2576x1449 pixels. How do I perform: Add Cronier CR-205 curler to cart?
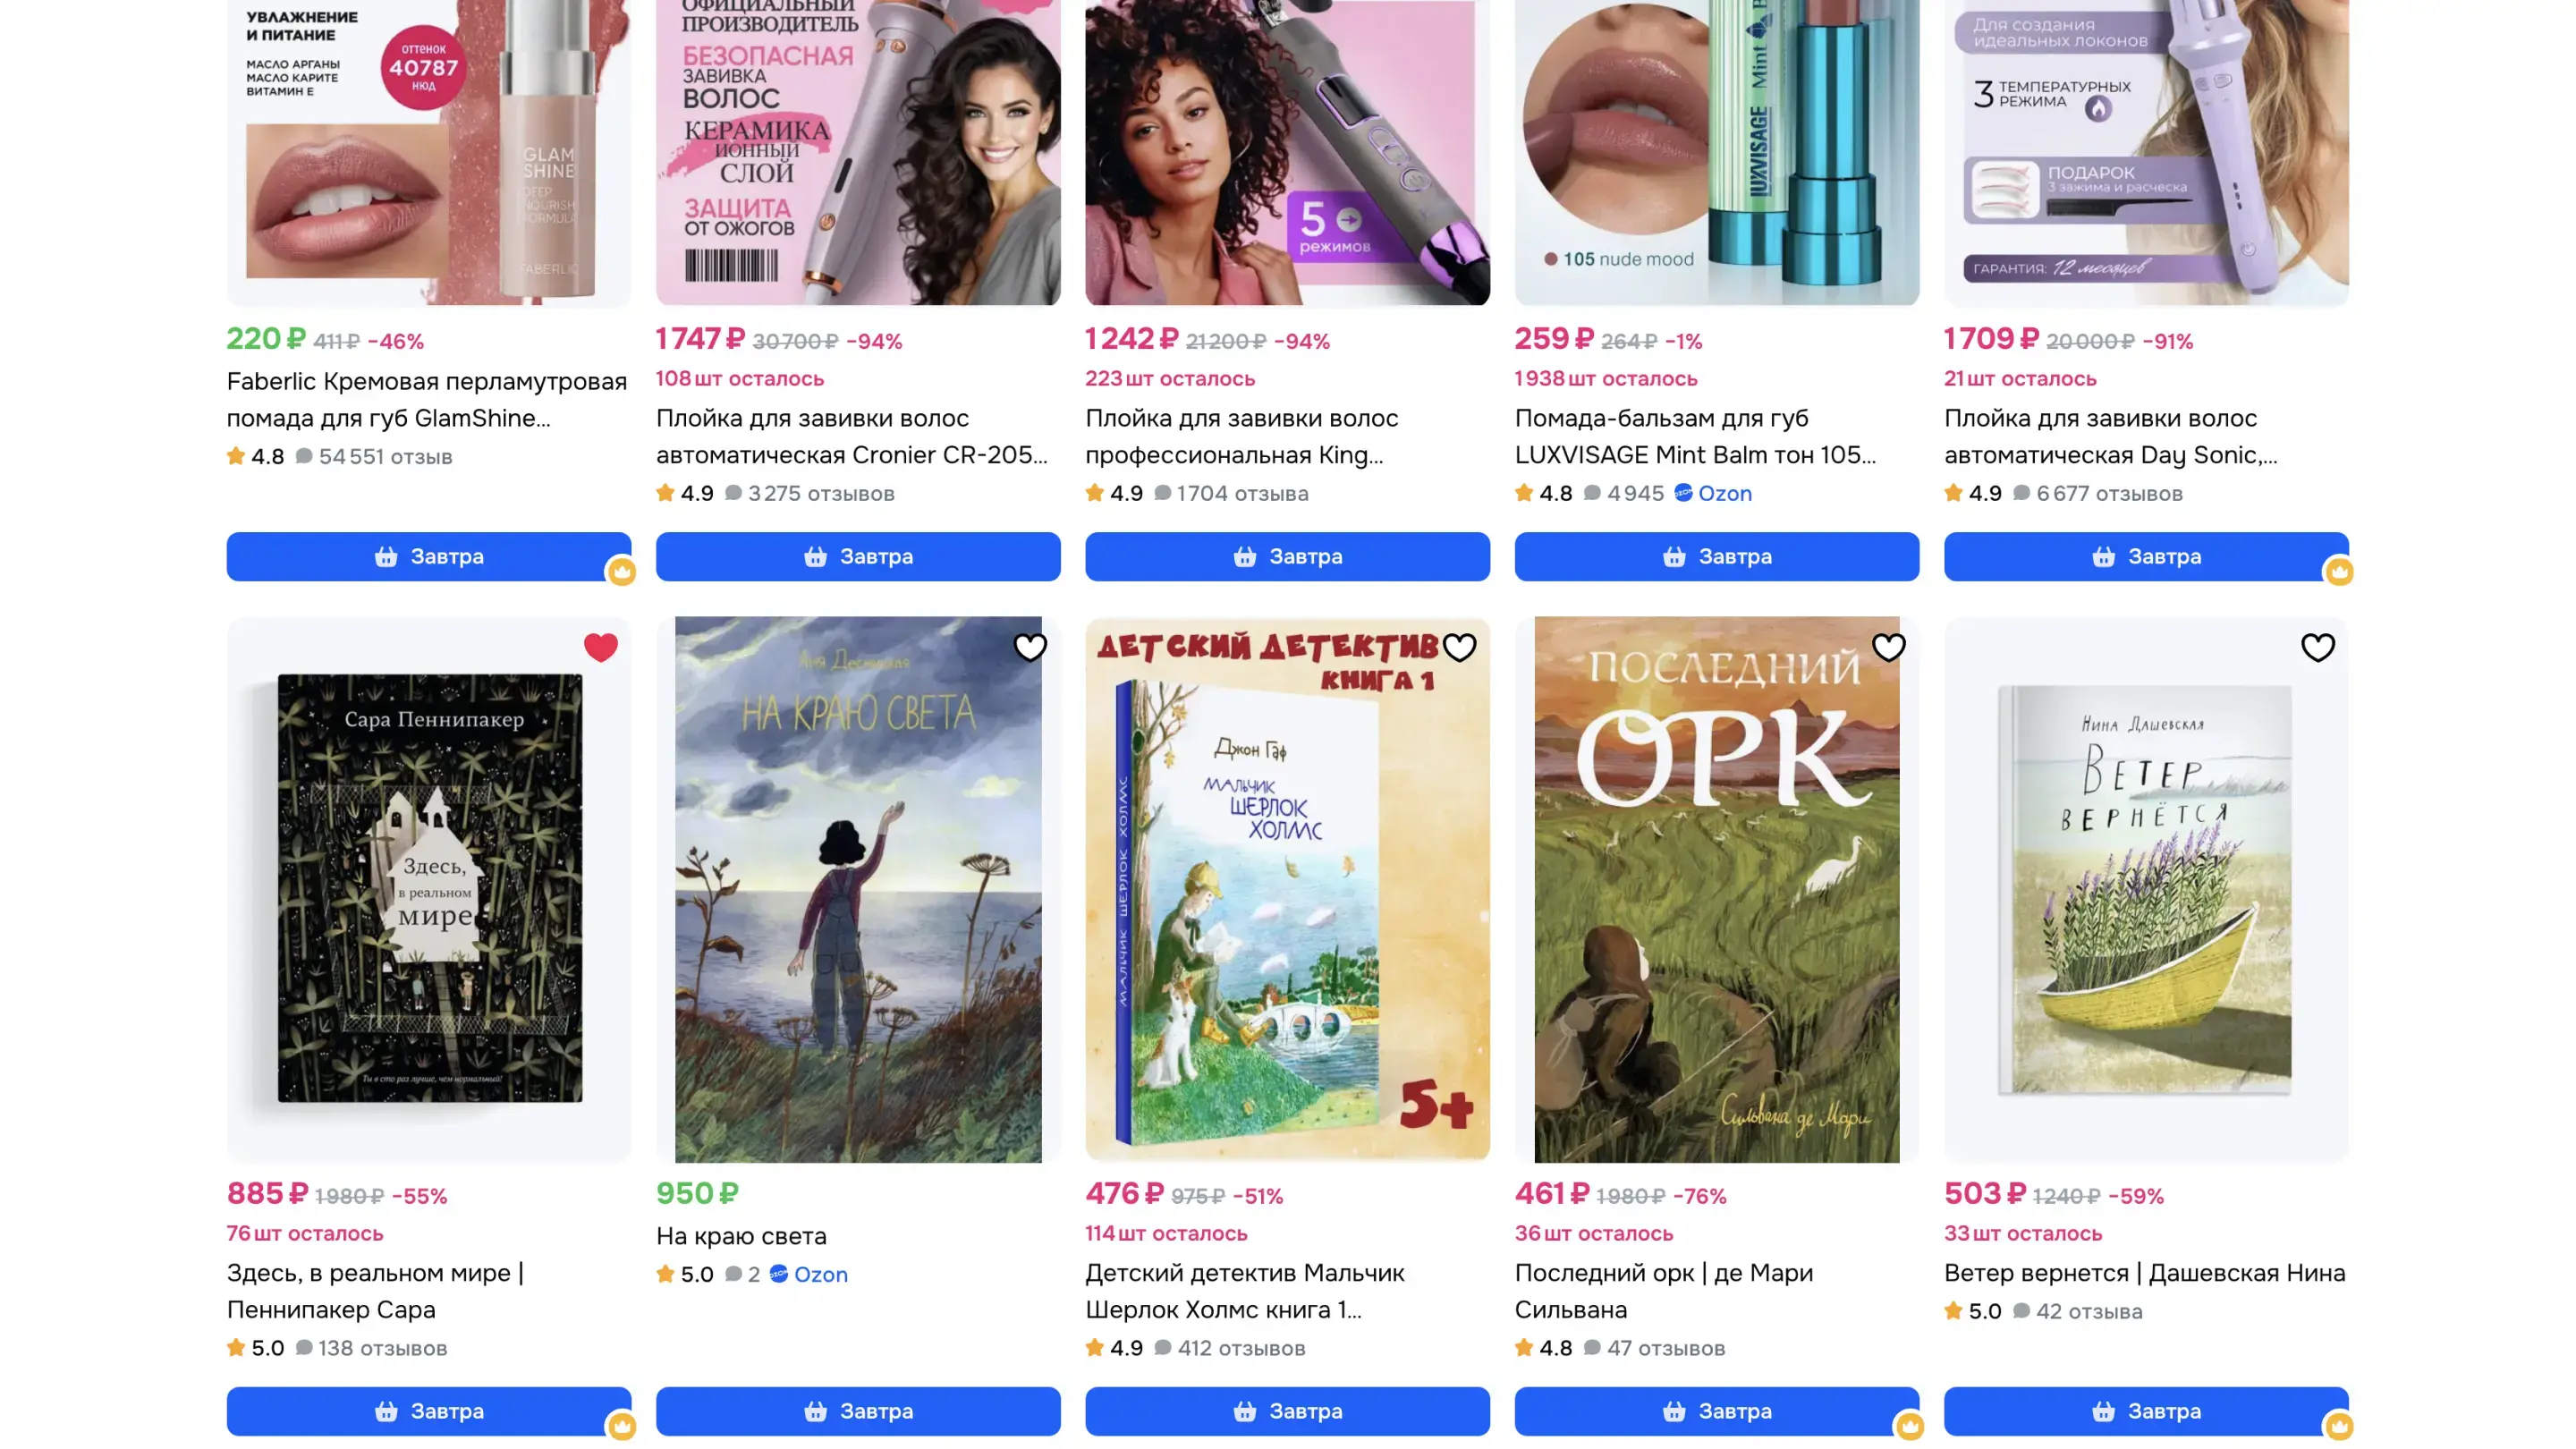858,556
